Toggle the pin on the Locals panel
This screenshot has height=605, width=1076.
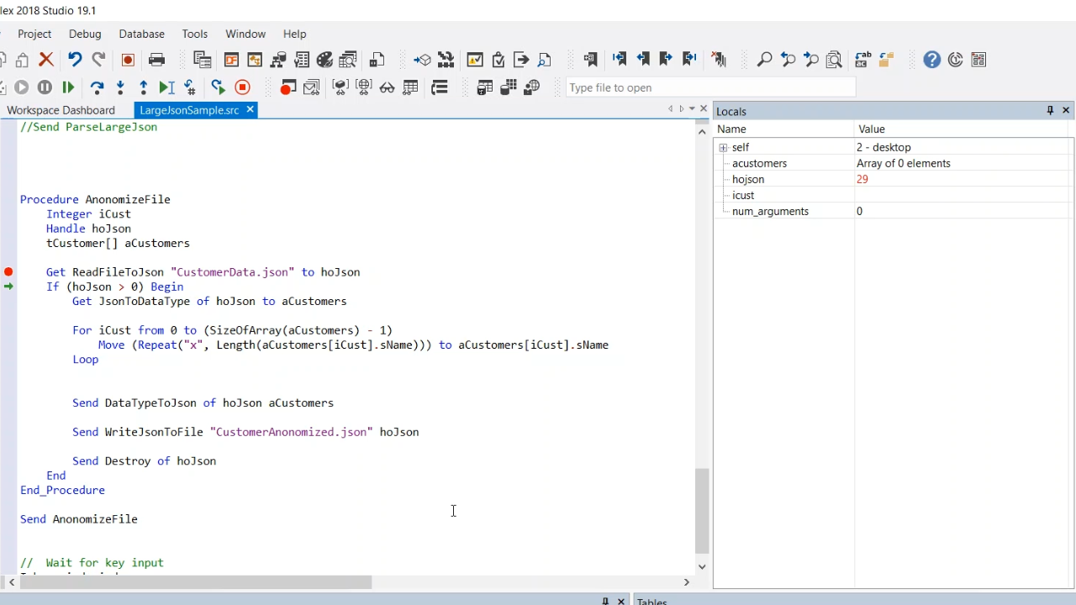pos(1050,111)
